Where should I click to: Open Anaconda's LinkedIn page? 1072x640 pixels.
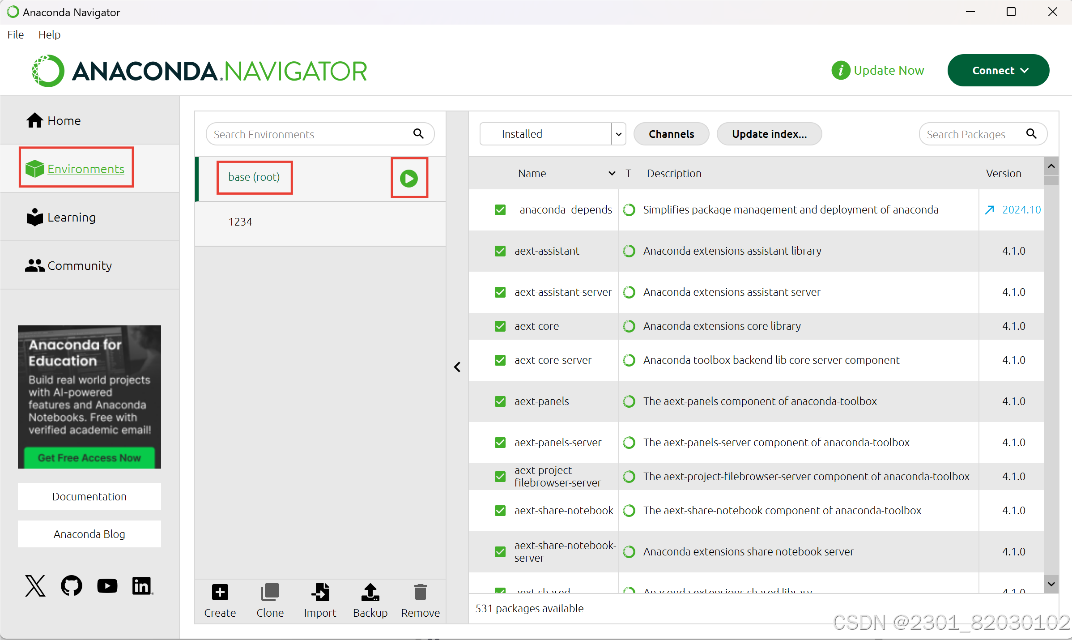coord(143,586)
